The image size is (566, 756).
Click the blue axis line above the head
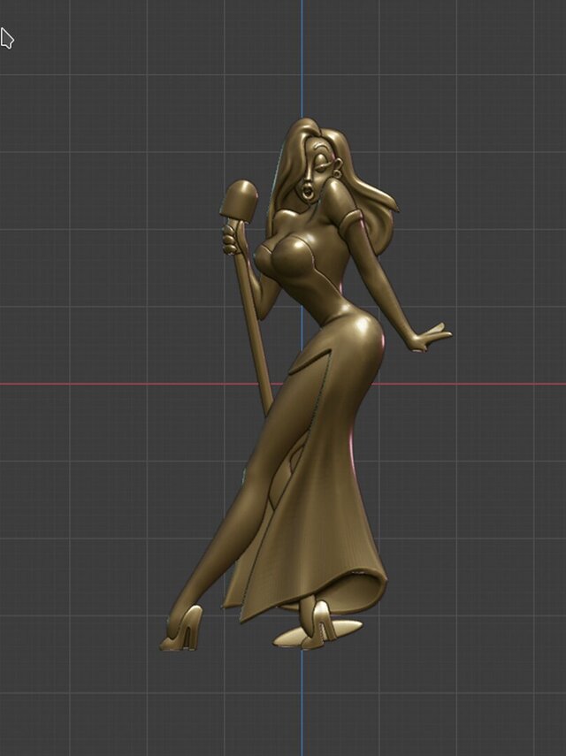click(x=302, y=53)
